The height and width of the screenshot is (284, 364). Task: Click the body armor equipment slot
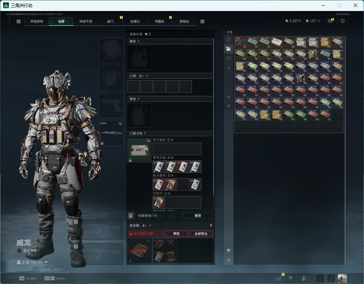click(111, 77)
